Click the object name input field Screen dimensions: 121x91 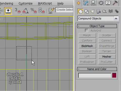pyautogui.click(x=95, y=75)
